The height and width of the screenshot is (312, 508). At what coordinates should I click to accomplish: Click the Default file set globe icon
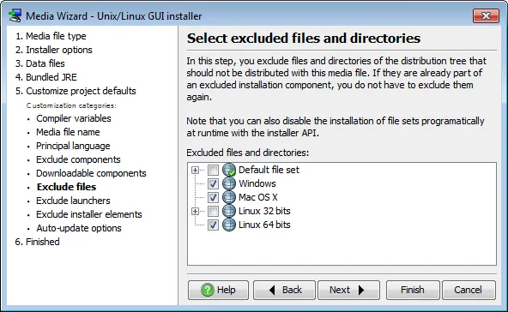pos(229,170)
